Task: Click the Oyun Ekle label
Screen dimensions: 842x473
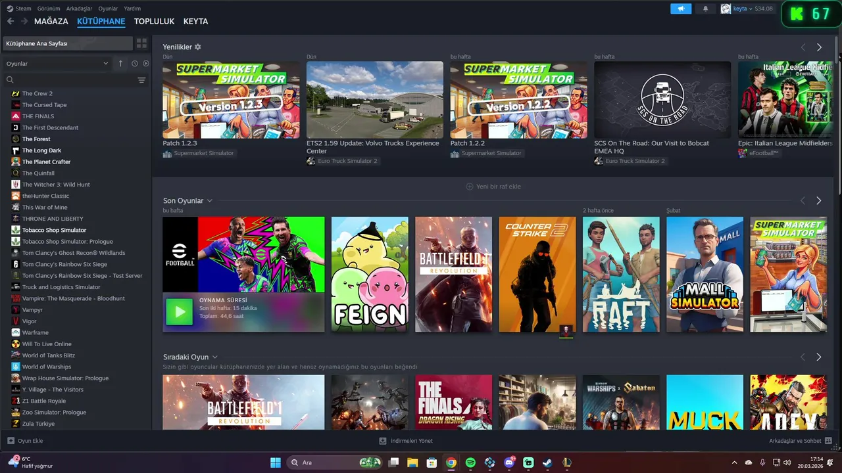Action: (x=30, y=441)
